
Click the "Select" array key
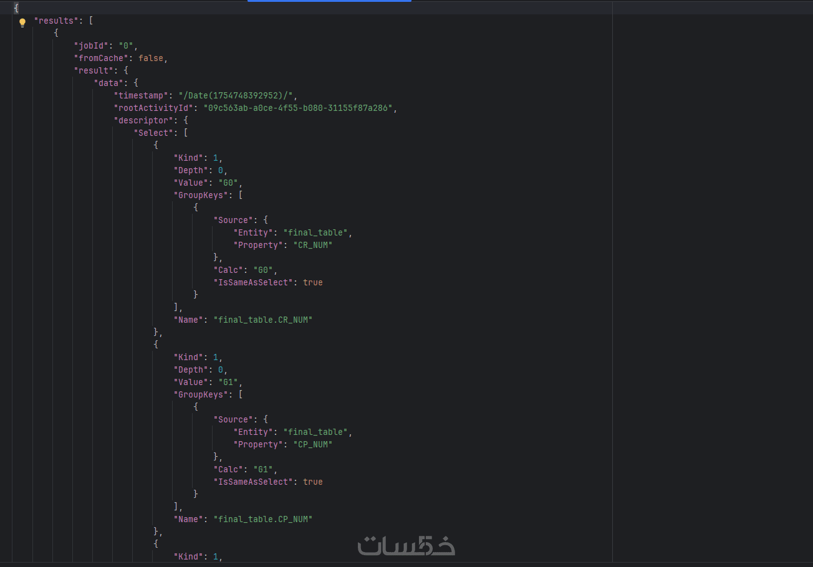(153, 133)
